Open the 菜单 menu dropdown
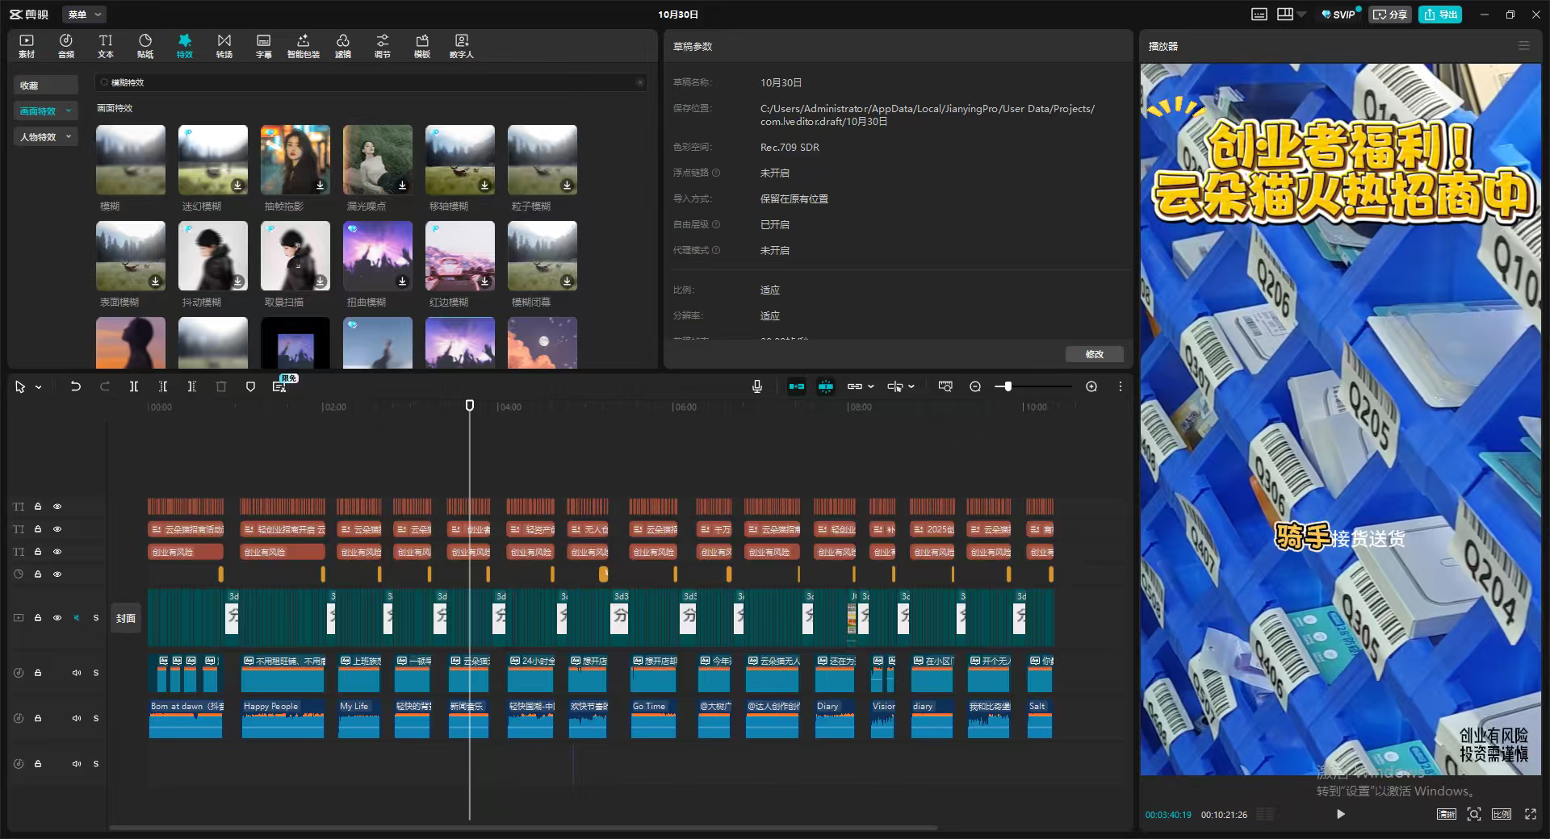This screenshot has width=1550, height=839. tap(85, 15)
